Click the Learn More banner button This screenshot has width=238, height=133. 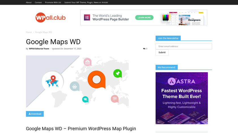coord(144,17)
